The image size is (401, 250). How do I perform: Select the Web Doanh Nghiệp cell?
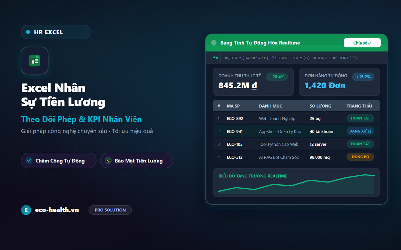277,118
